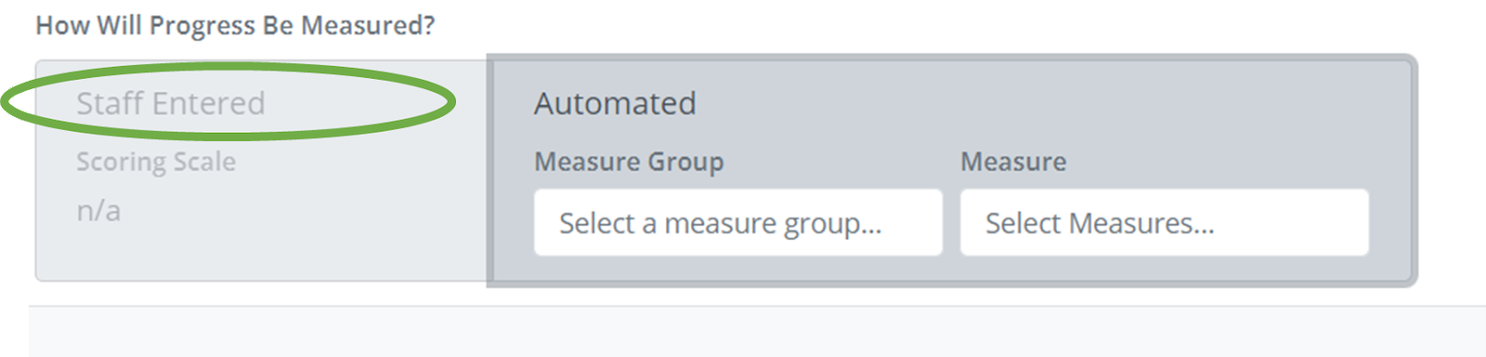Viewport: 1486px width, 357px height.
Task: Click the empty gray footer area below divider
Action: tap(757, 332)
